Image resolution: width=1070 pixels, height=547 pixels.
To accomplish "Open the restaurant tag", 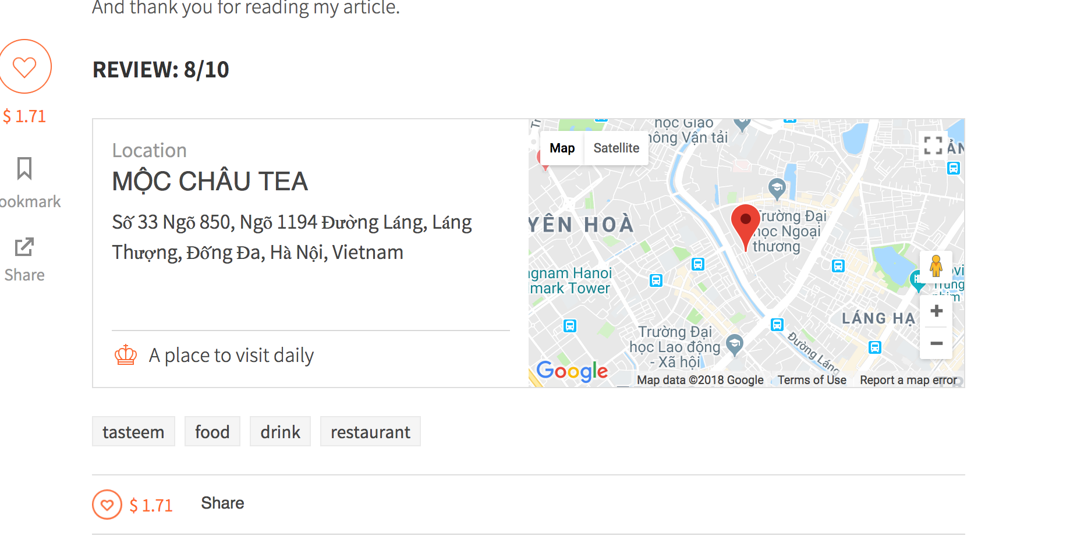I will point(370,432).
